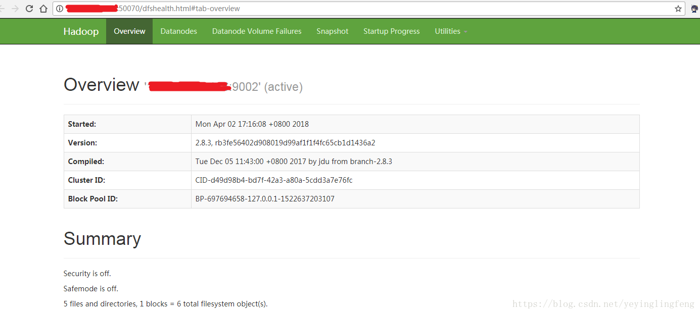Click the 'Block Pool ID:' label cell
The height and width of the screenshot is (314, 700).
[127, 199]
